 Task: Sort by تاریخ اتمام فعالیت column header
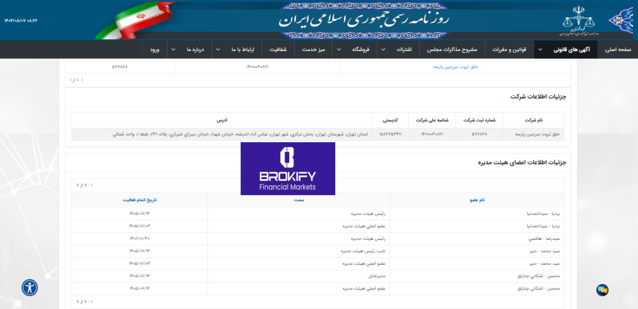click(x=140, y=200)
